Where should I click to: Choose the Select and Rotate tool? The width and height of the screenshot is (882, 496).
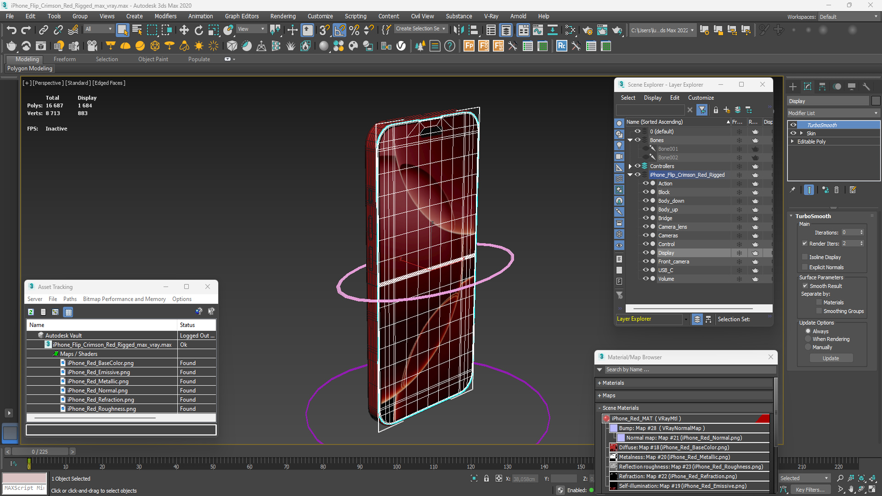coord(198,30)
